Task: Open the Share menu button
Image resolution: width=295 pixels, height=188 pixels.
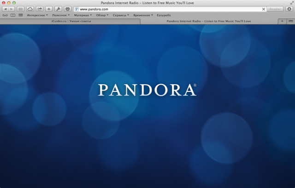Action: click(x=40, y=9)
